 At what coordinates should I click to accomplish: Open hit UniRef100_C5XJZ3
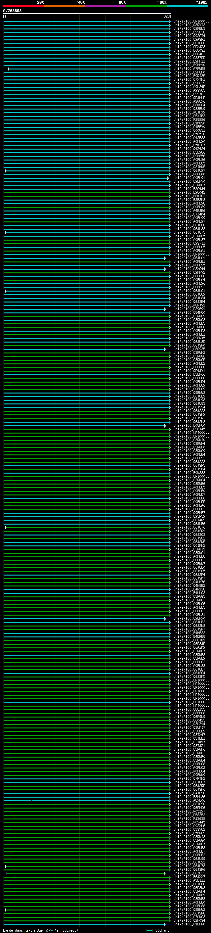pos(189,47)
